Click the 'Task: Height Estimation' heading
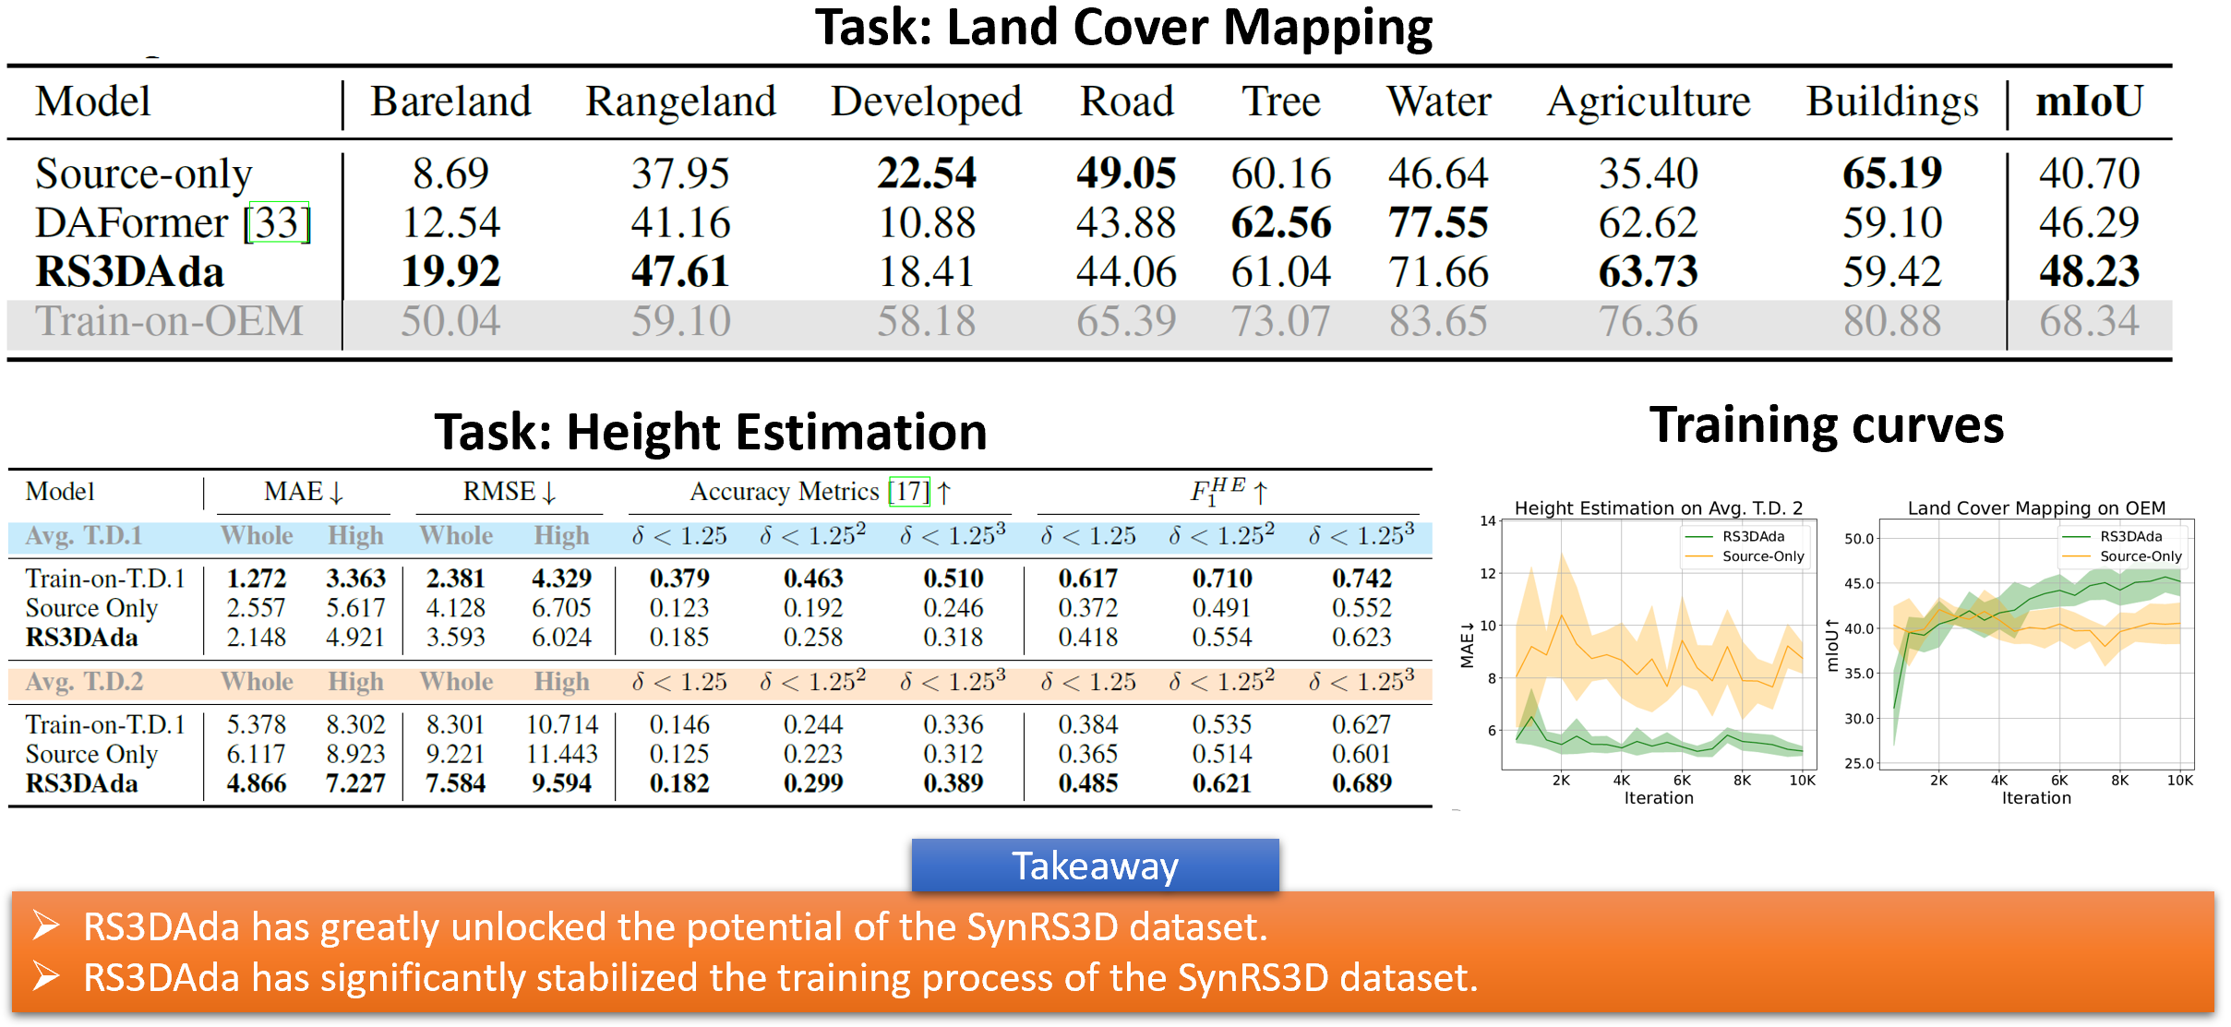The width and height of the screenshot is (2231, 1027). point(711,431)
